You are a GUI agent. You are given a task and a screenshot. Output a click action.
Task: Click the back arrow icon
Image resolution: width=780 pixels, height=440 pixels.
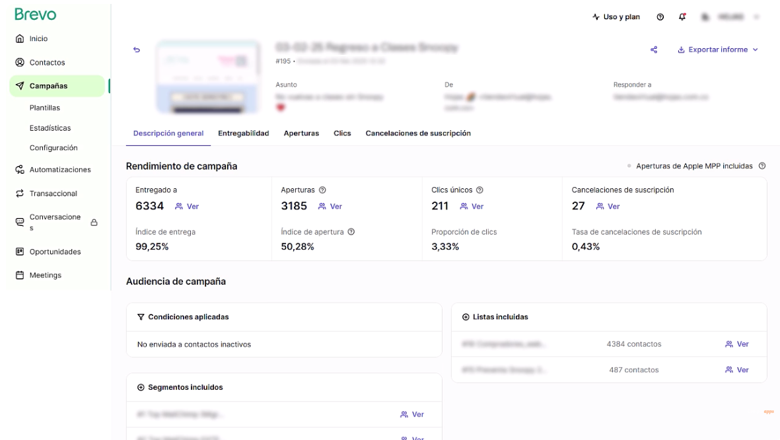(137, 50)
